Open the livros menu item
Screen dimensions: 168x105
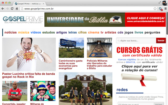tap(139, 32)
